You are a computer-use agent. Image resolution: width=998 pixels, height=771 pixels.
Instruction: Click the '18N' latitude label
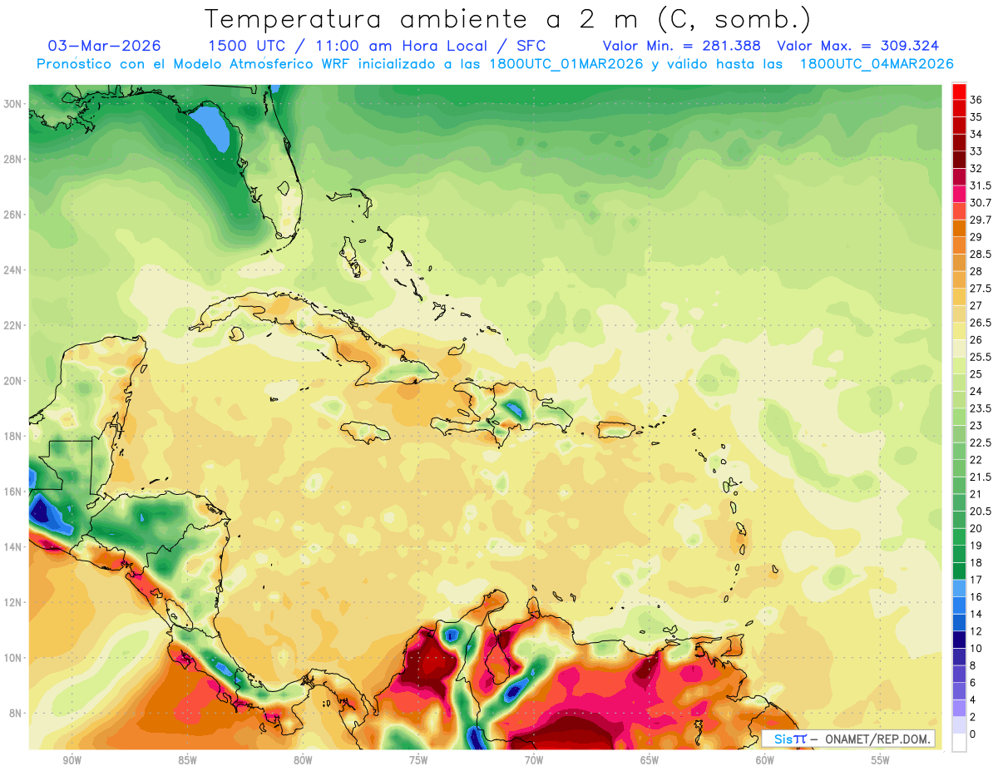pos(13,436)
